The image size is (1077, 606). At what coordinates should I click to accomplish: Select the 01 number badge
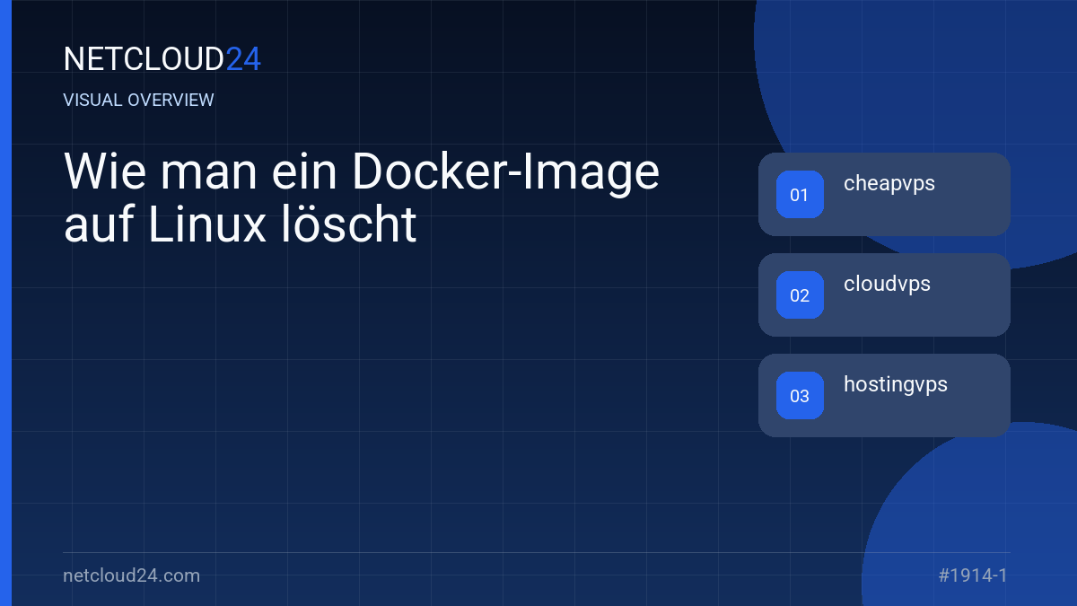point(800,195)
